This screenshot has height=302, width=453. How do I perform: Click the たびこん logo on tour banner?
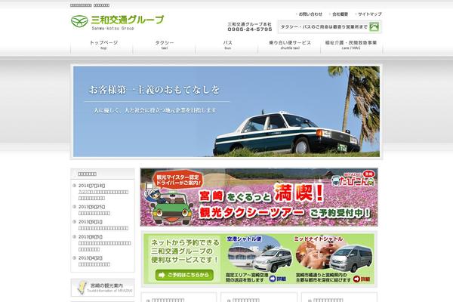[353, 179]
